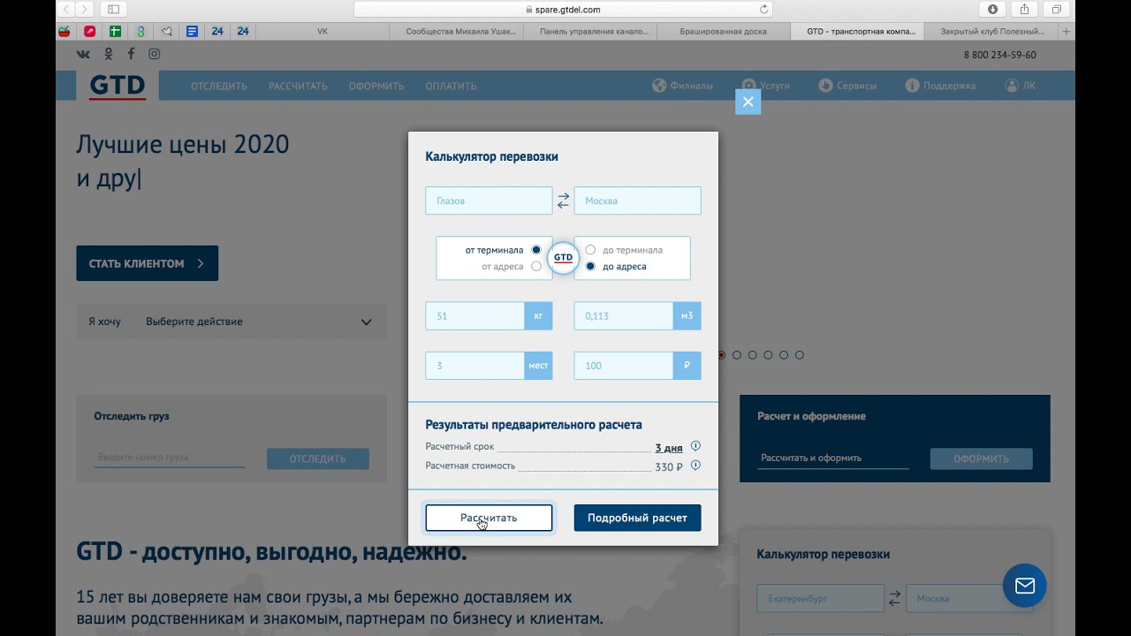Close the calculator popup with X
Image resolution: width=1131 pixels, height=636 pixels.
(748, 102)
